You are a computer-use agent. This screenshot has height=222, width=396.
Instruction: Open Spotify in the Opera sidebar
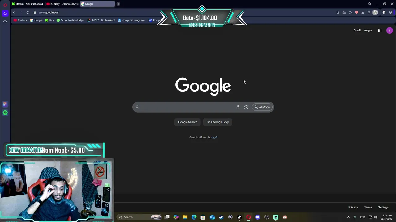click(x=5, y=113)
